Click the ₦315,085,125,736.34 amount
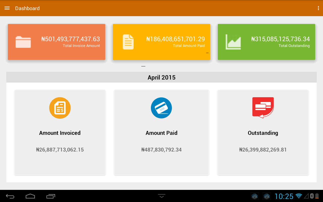Image resolution: width=323 pixels, height=202 pixels. (x=281, y=39)
